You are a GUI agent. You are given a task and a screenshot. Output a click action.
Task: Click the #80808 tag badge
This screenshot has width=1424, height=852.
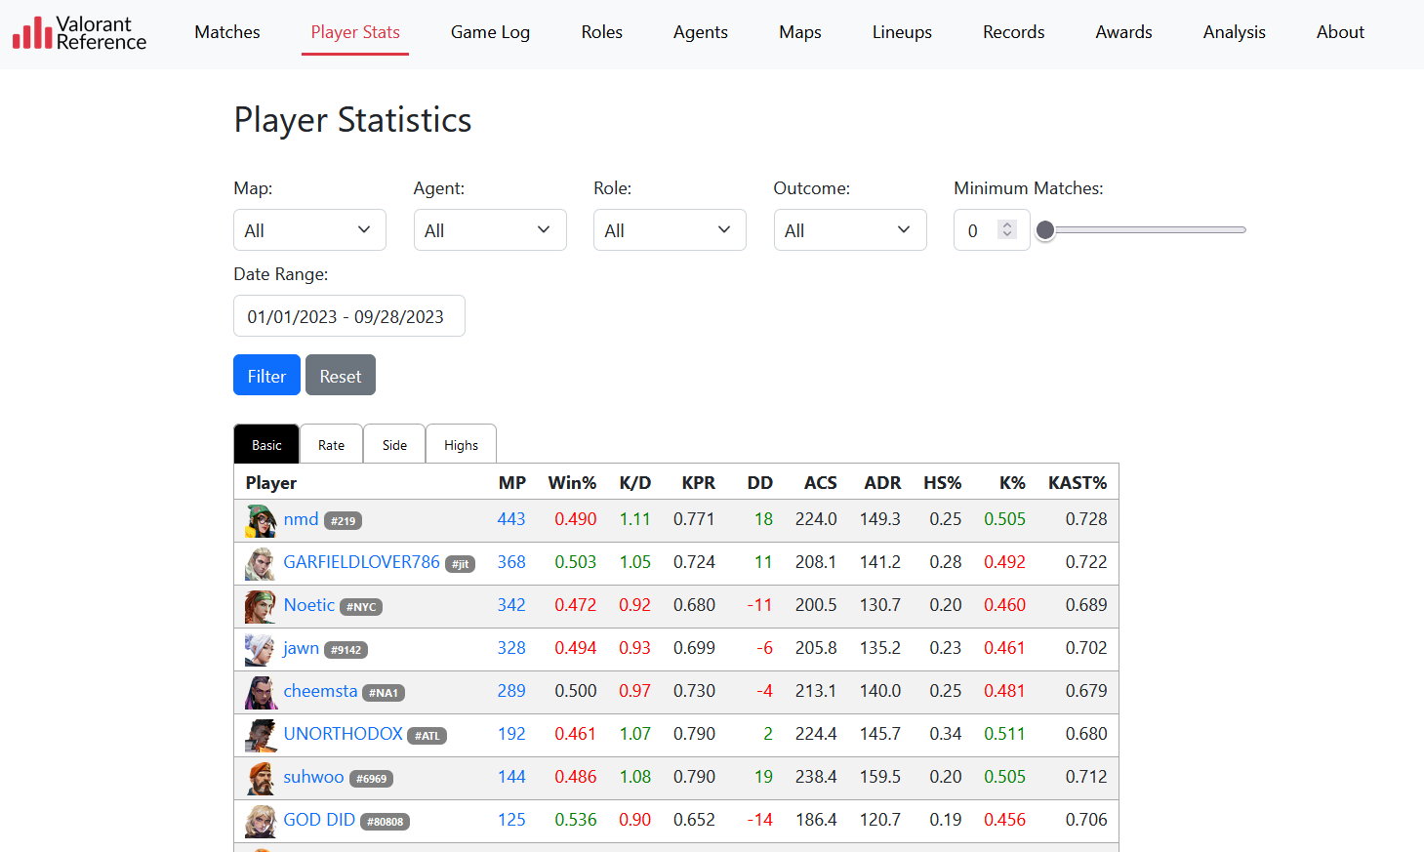385,822
